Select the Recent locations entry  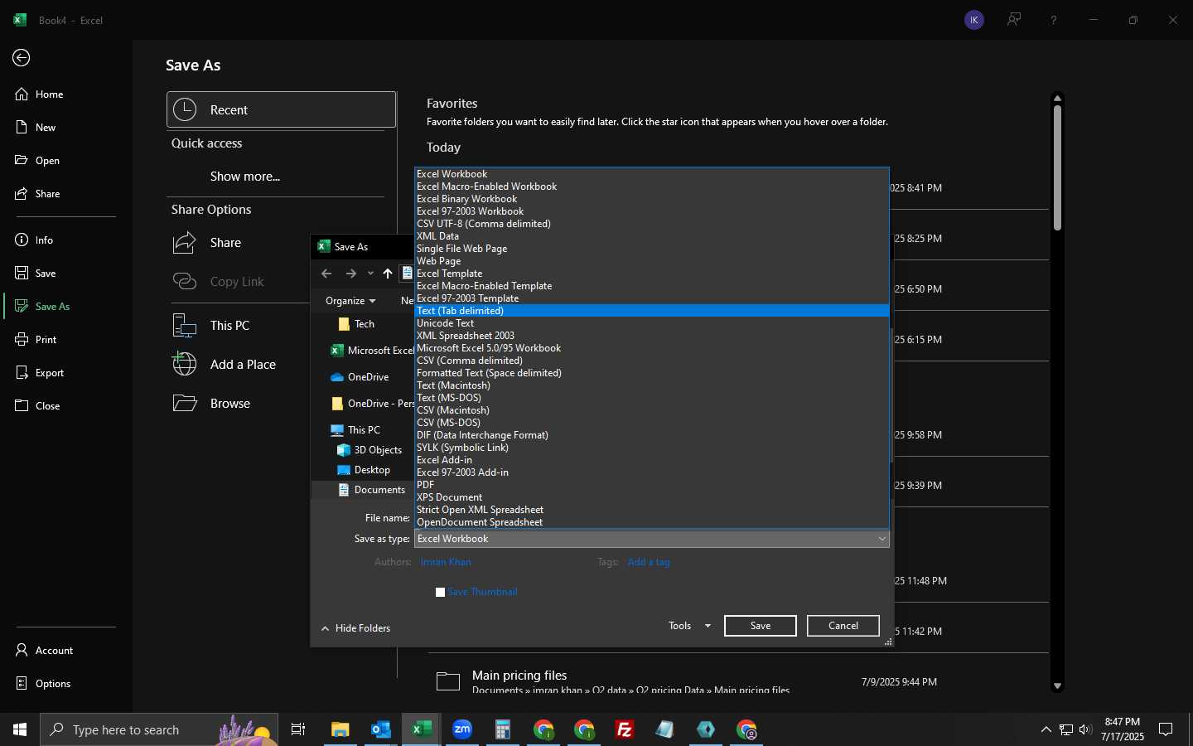[x=282, y=109]
